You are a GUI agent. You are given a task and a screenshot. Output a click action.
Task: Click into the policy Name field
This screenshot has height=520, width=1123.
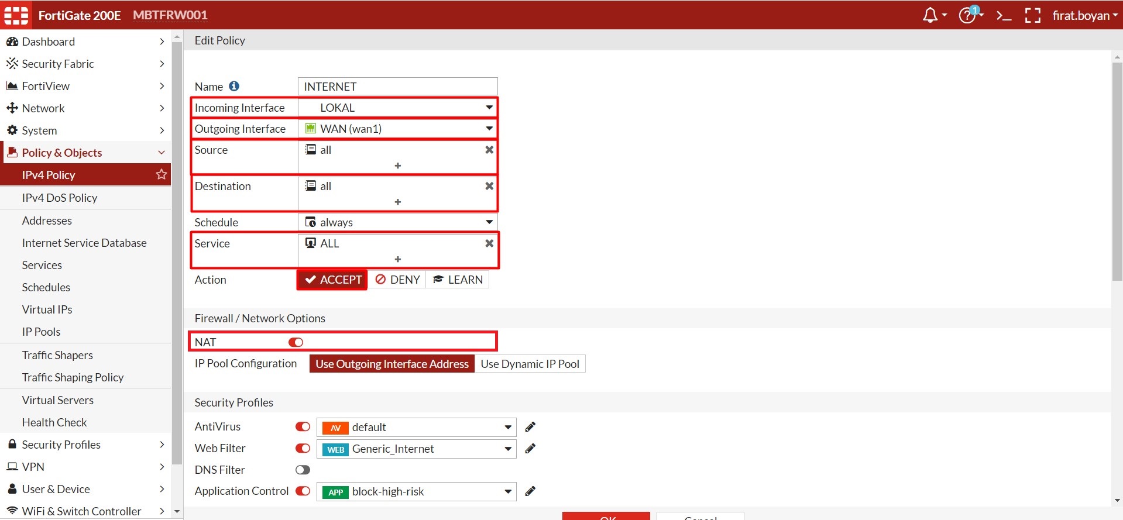pyautogui.click(x=397, y=87)
